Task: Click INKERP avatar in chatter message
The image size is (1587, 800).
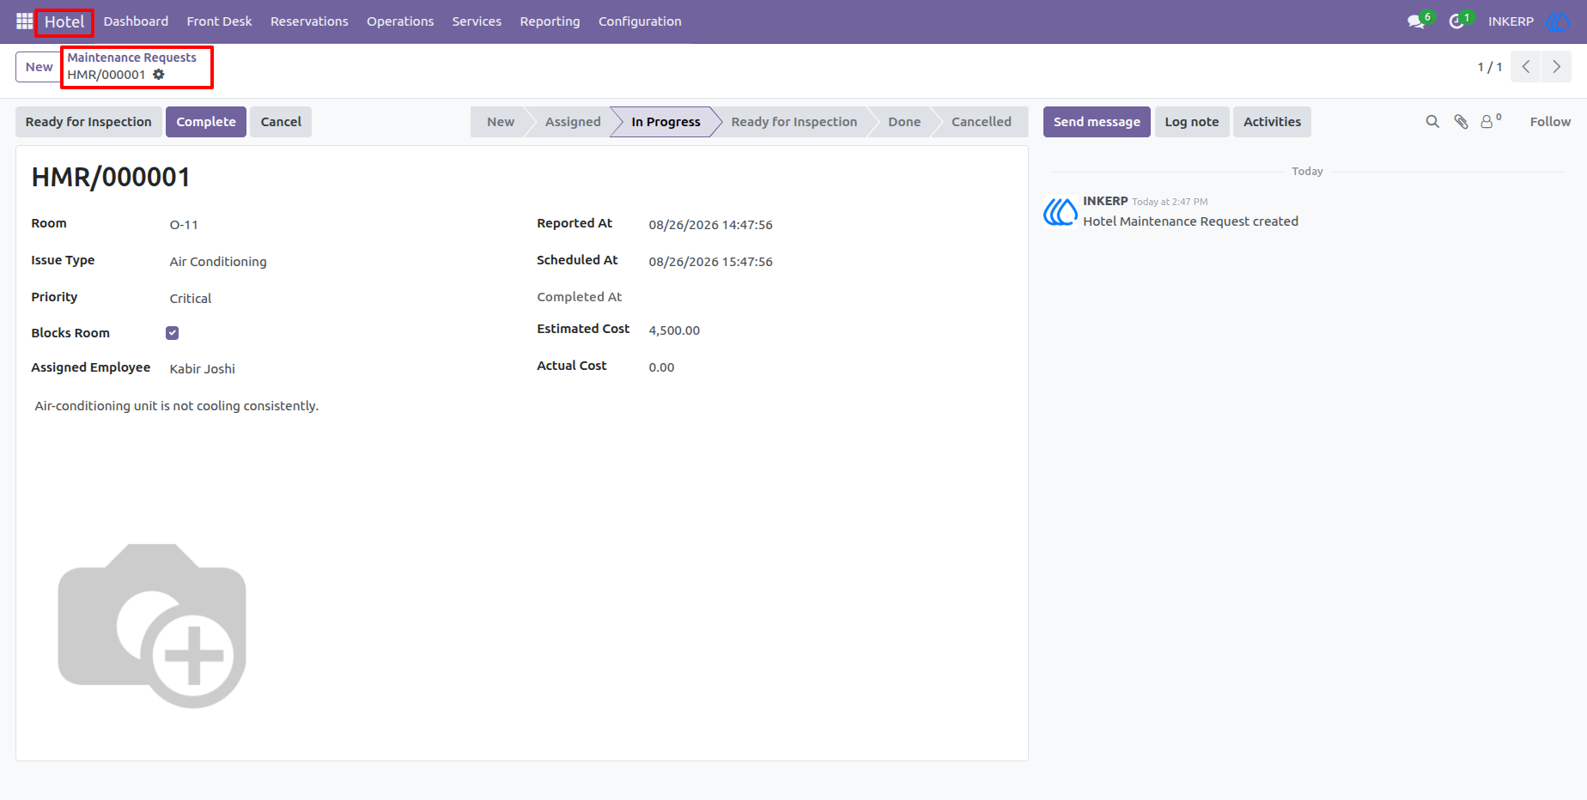Action: click(x=1061, y=211)
